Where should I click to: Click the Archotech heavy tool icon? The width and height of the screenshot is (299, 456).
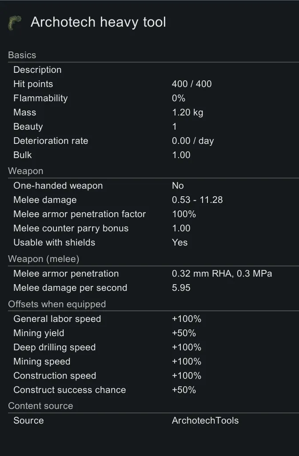click(x=15, y=23)
